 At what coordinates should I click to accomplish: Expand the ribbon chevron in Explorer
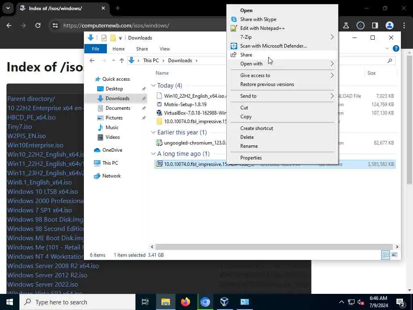387,48
